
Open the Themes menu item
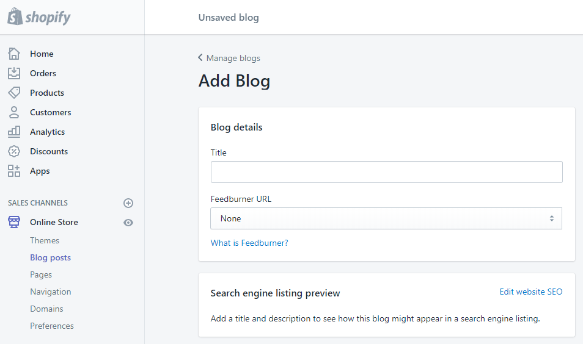(x=45, y=240)
